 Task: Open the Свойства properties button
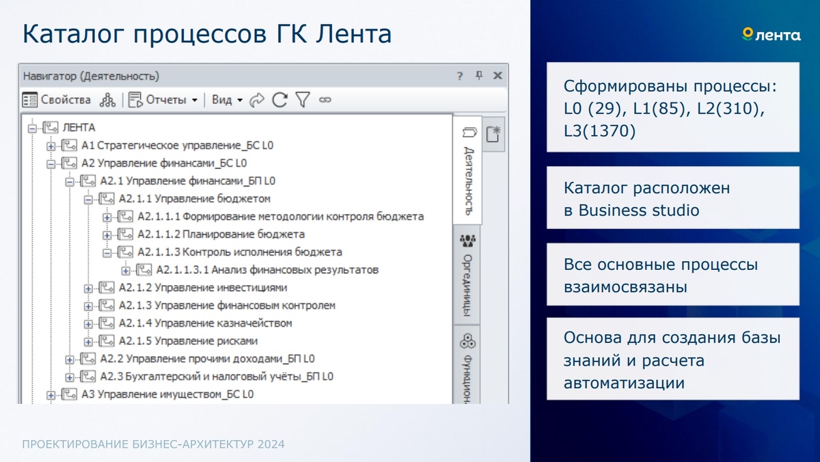(56, 100)
